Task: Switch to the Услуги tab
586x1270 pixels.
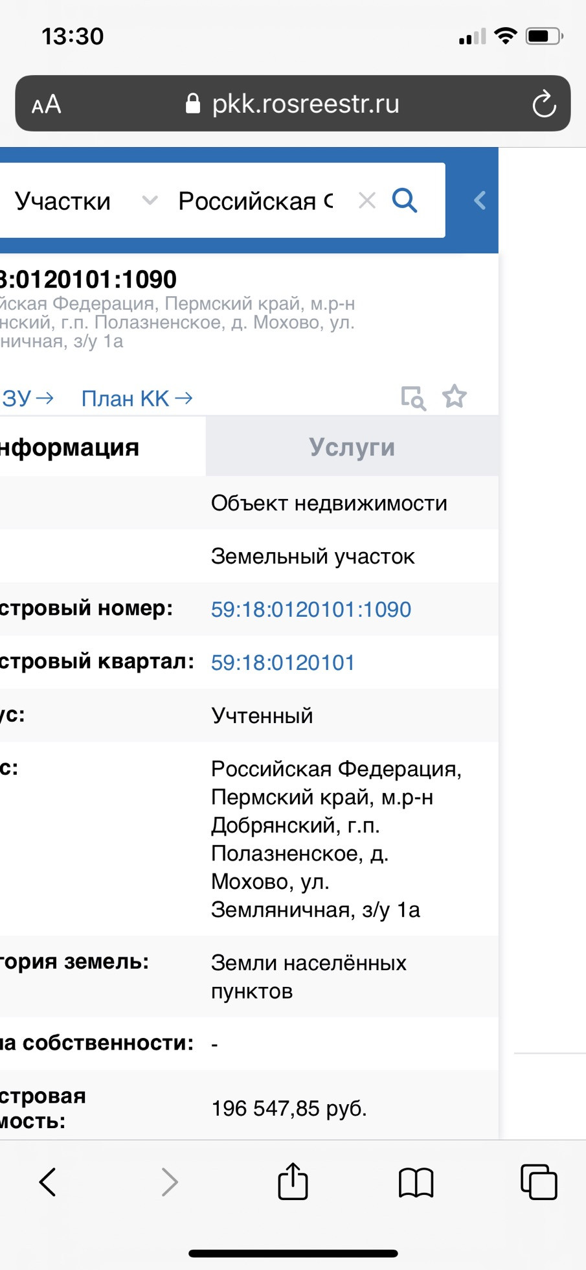Action: coord(352,447)
